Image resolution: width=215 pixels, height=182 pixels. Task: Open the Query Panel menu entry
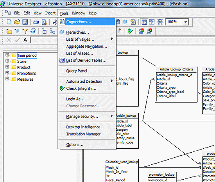(87, 71)
